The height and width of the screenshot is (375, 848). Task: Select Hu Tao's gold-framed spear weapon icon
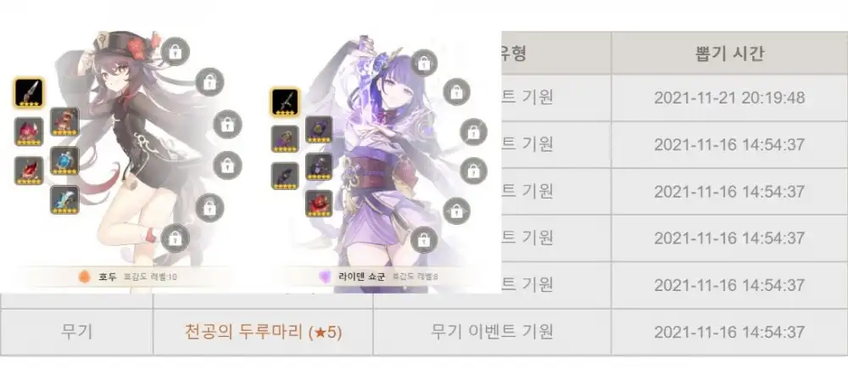click(29, 92)
